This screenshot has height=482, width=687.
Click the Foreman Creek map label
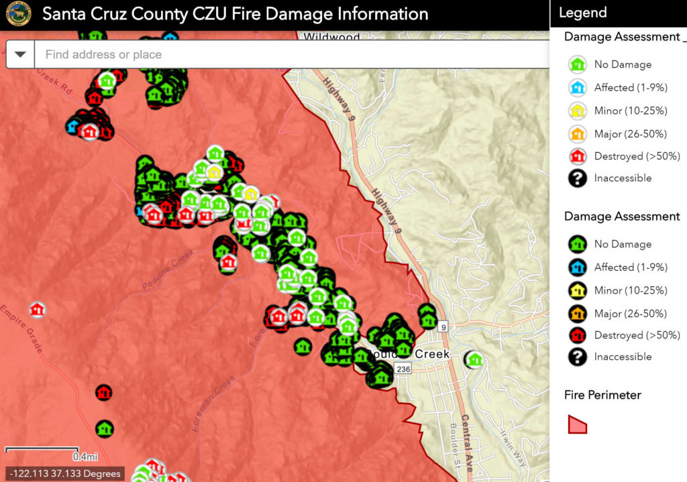pos(213,403)
